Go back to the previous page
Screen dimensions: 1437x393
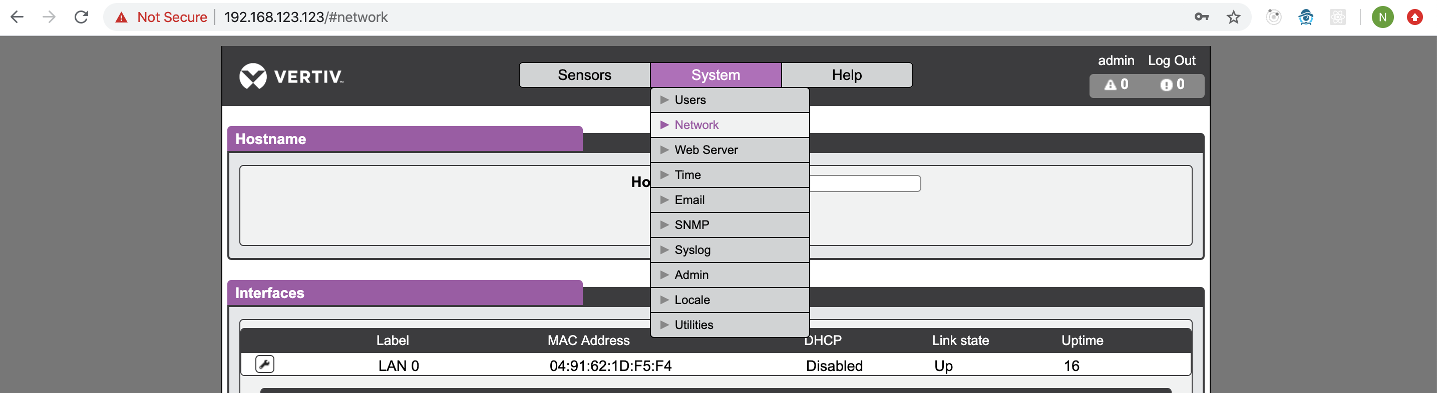(x=18, y=17)
